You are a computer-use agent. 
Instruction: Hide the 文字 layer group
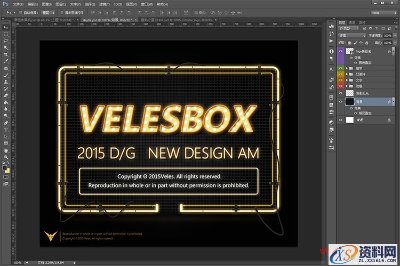pos(340,80)
